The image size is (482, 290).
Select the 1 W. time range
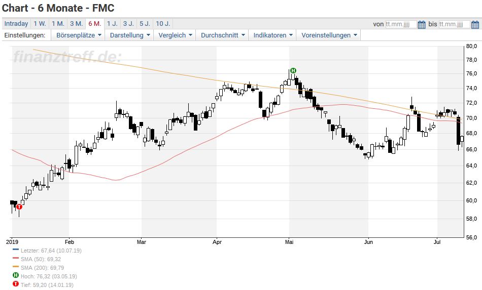click(40, 24)
